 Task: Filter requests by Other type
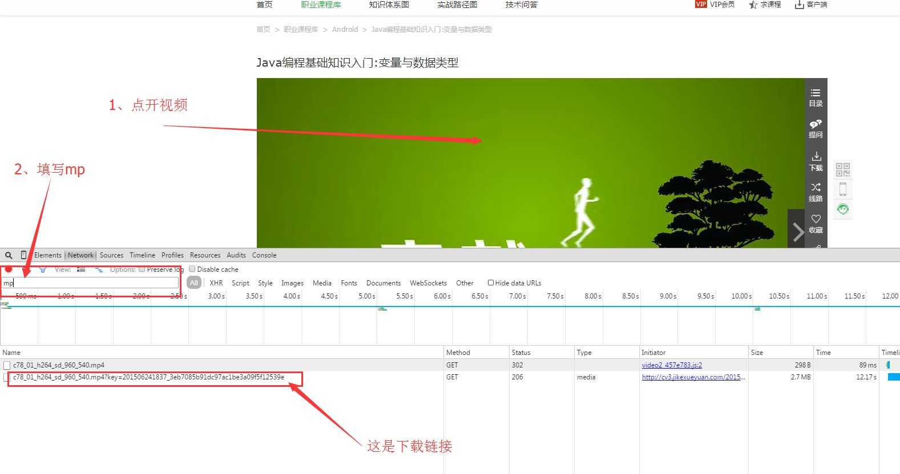[x=465, y=283]
